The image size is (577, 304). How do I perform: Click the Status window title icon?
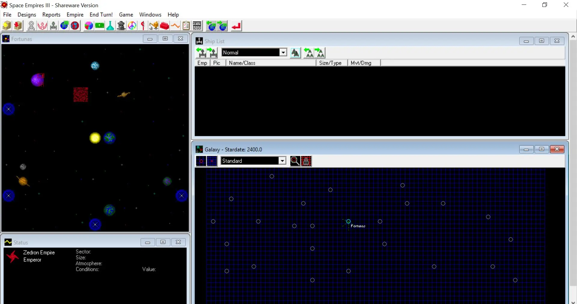[x=8, y=242]
